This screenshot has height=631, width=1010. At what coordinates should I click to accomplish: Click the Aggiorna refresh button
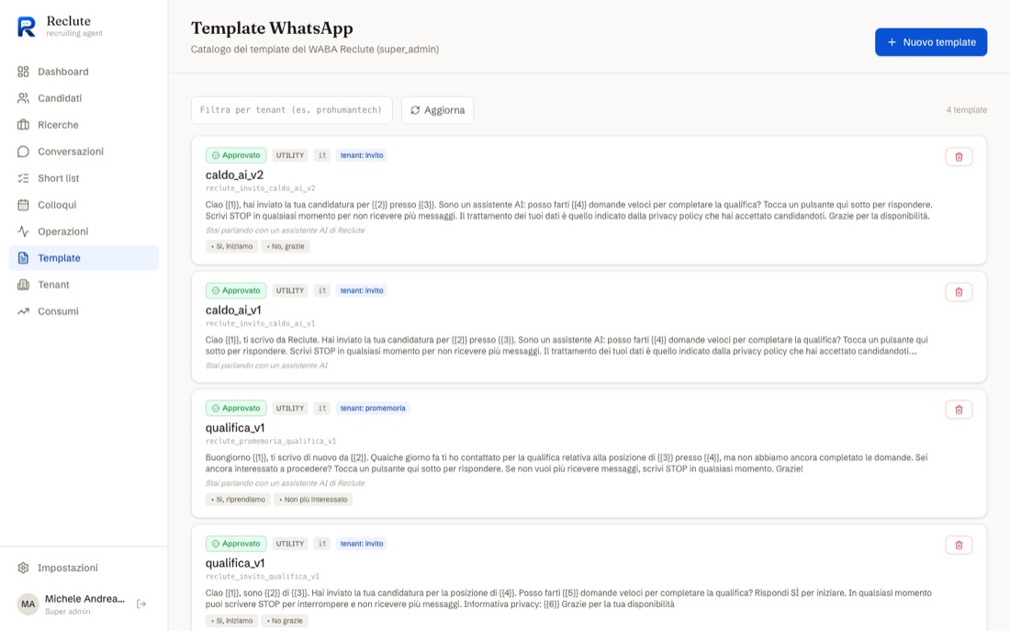(438, 110)
